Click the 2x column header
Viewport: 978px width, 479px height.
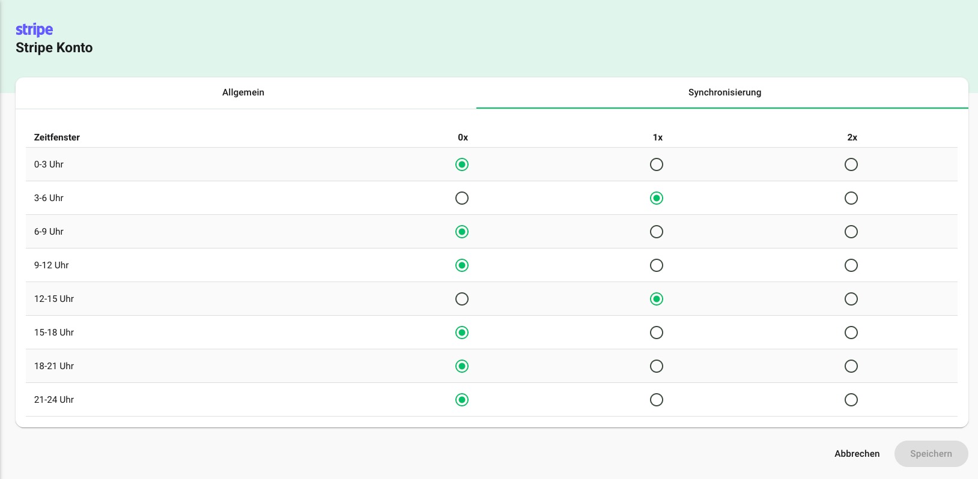tap(852, 137)
